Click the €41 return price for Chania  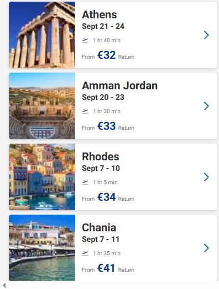106,268
